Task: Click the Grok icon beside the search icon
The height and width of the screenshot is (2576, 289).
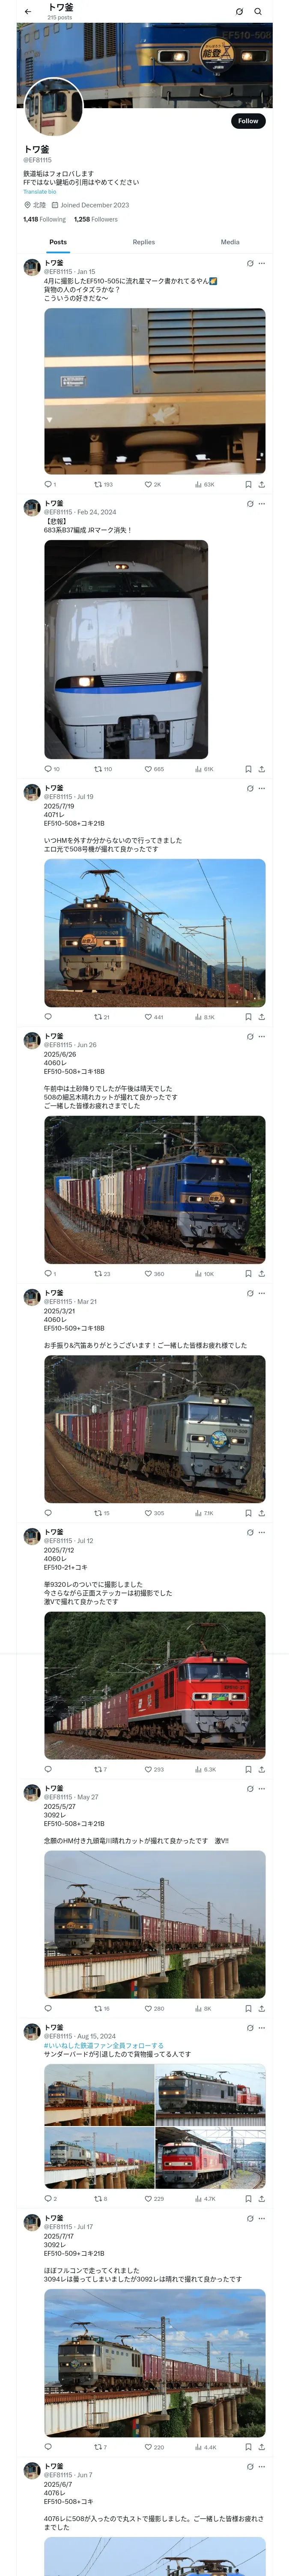Action: (x=239, y=12)
